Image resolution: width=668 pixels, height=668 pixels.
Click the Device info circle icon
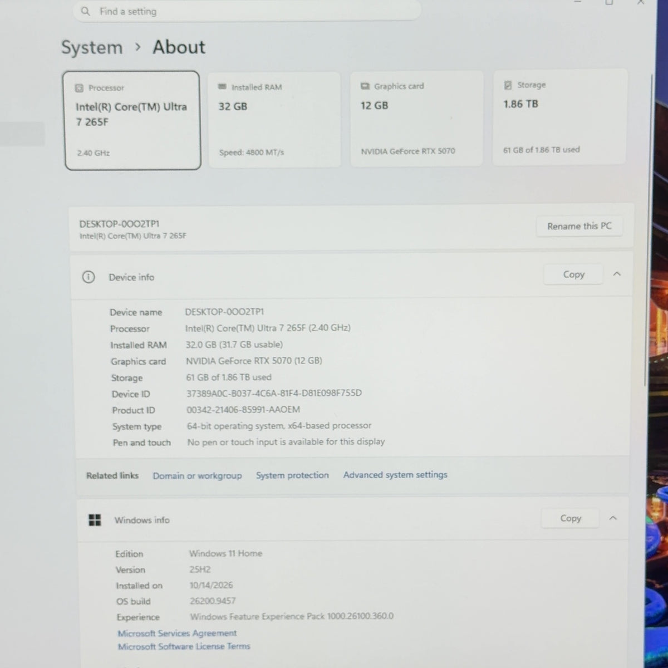click(x=89, y=277)
